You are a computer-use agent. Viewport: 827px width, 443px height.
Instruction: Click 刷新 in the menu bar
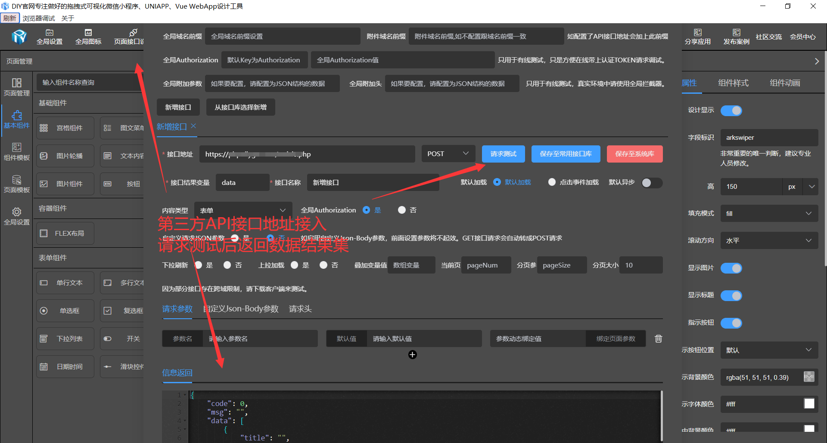point(10,18)
